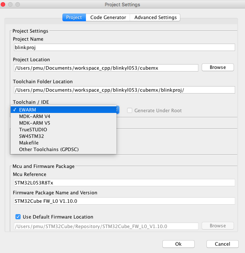Screen dimensions: 245x253
Task: Select Other Toolchains (GPDSC) option
Action: pos(49,149)
